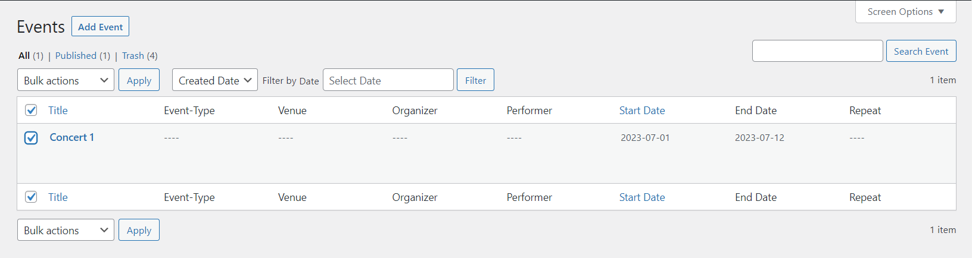Expand the Created Date dropdown
972x258 pixels.
click(x=214, y=80)
